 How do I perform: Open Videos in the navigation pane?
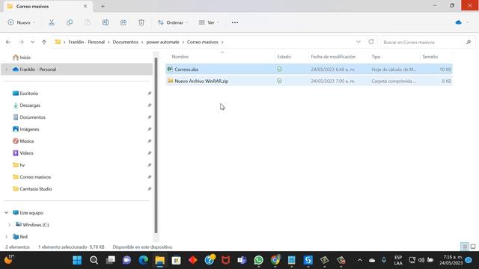click(x=23, y=153)
